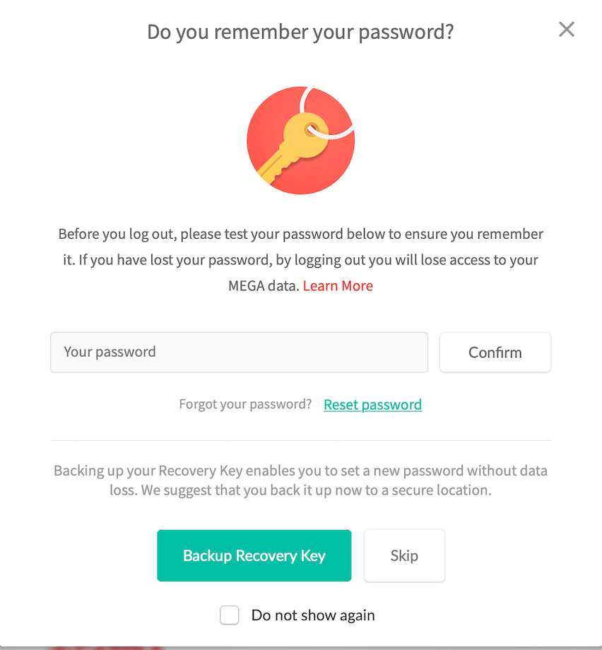The height and width of the screenshot is (650, 602).
Task: Click the 'Forgot your password?' text
Action: (245, 405)
